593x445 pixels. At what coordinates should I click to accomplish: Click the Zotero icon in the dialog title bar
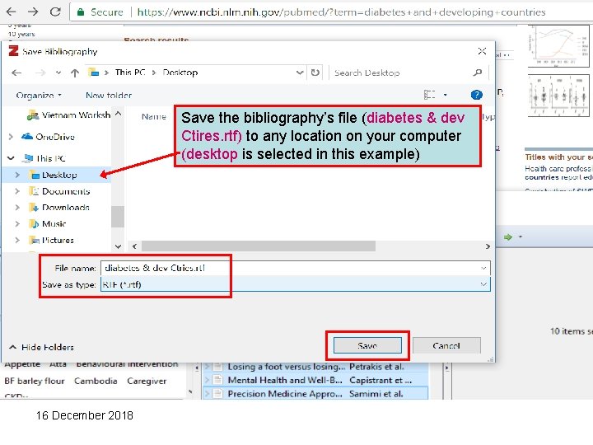[x=14, y=51]
